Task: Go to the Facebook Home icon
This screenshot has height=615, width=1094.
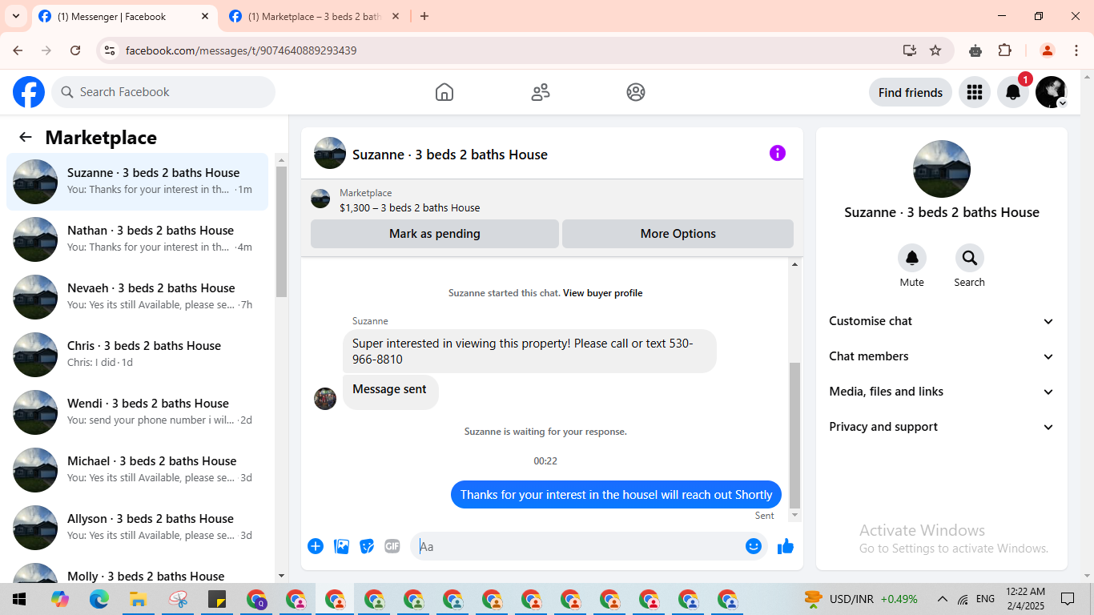Action: coord(444,92)
